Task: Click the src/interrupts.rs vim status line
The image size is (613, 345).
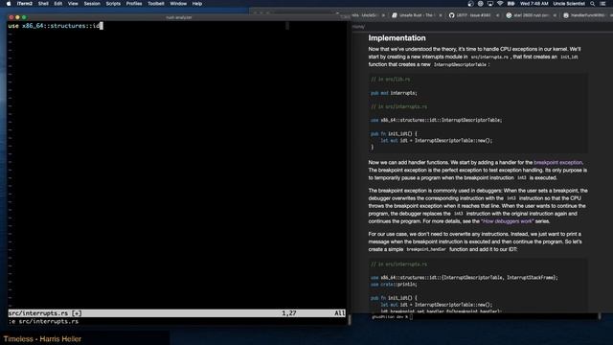Action: point(176,313)
